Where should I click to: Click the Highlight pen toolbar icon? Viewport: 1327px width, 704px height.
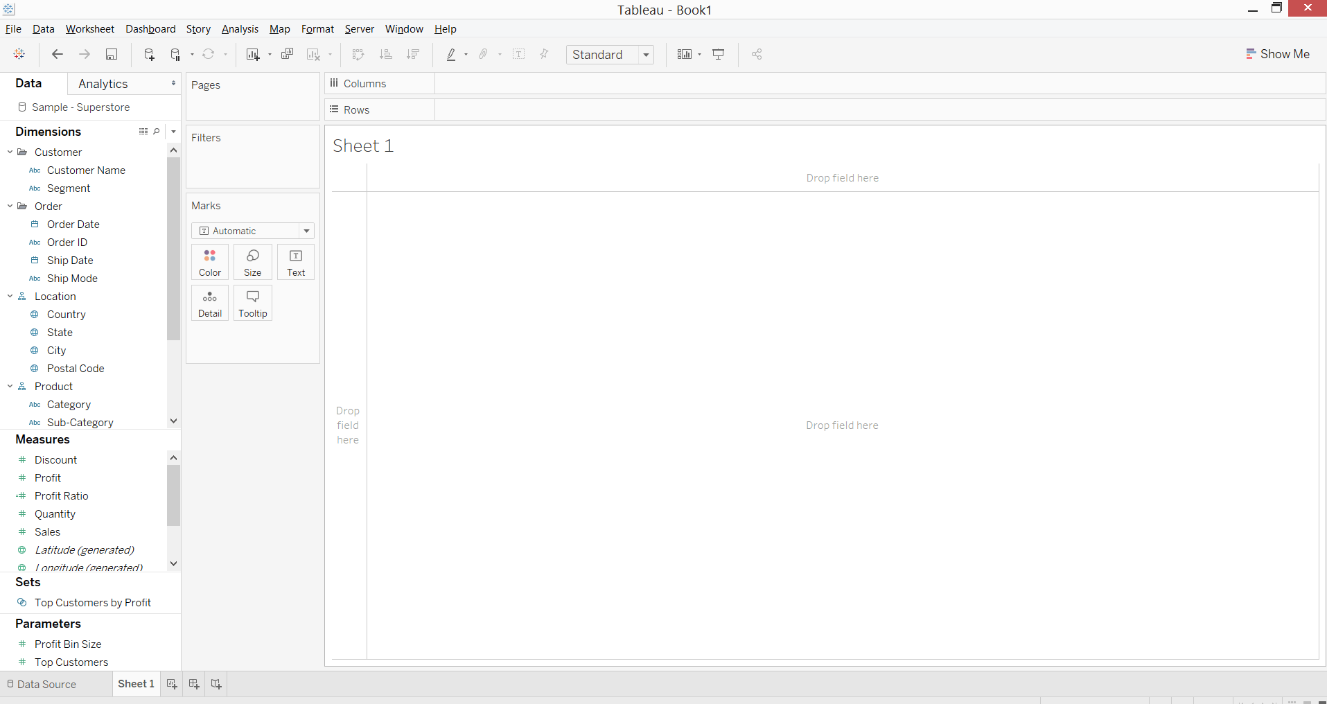coord(451,54)
